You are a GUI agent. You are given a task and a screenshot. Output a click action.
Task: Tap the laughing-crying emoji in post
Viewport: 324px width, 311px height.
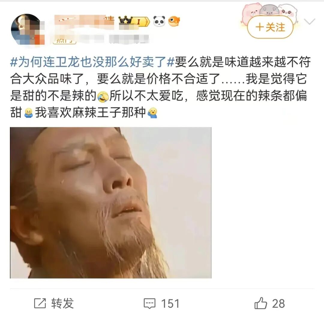(x=103, y=97)
